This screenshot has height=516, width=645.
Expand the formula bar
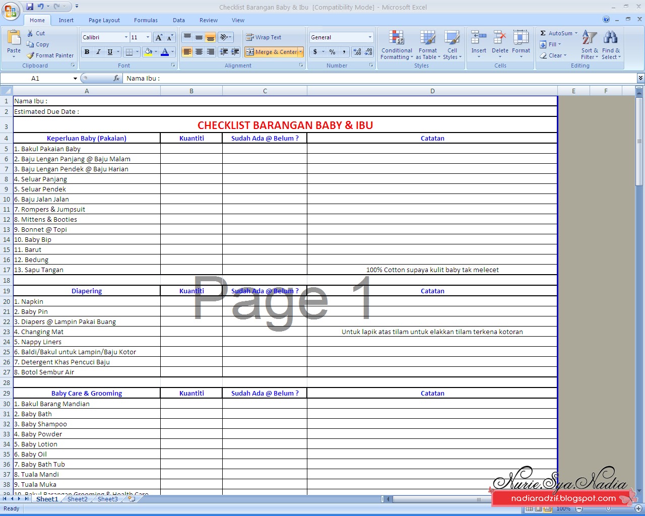click(x=640, y=78)
